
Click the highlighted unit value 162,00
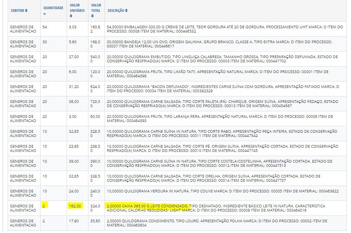pos(74,206)
